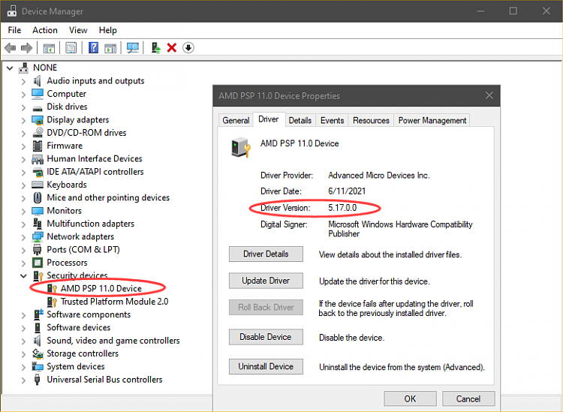Expand Sound, video and game controllers
563x412 pixels.
click(24, 341)
